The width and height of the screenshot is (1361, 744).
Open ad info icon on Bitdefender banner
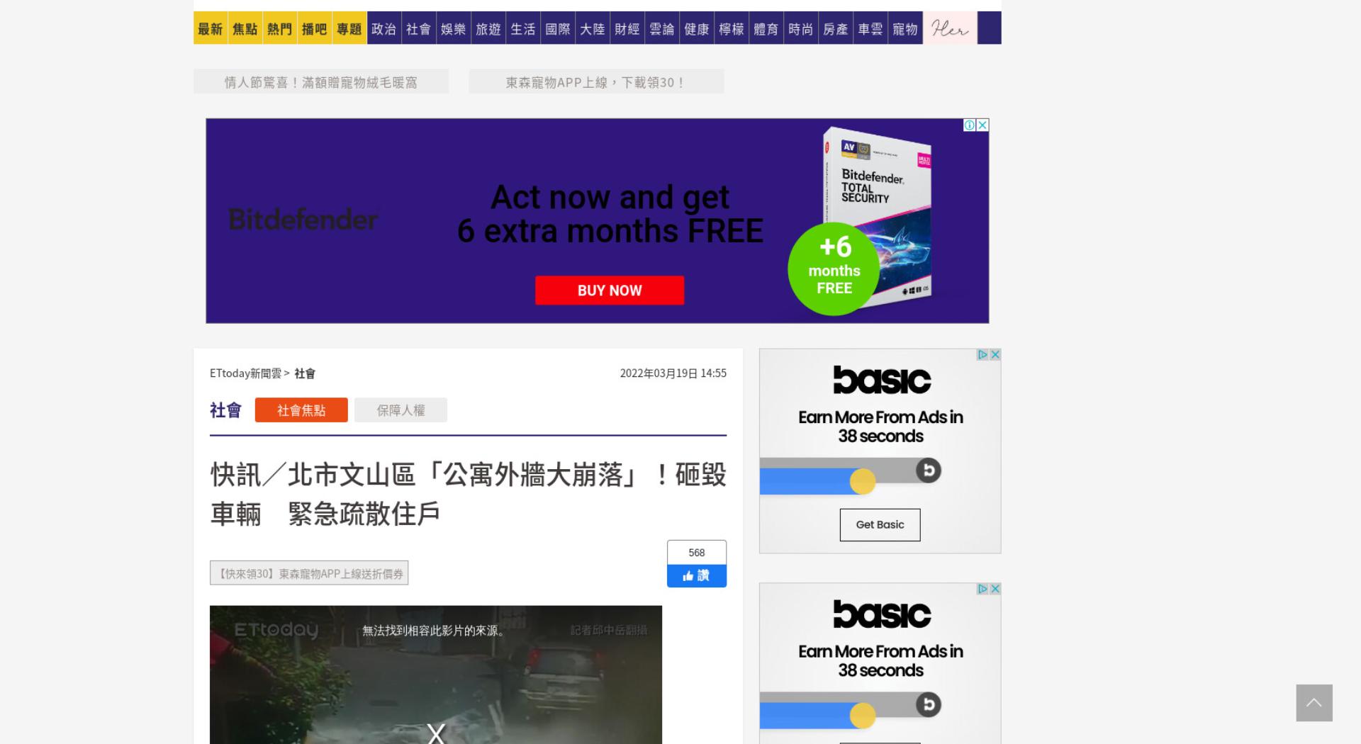pos(970,125)
